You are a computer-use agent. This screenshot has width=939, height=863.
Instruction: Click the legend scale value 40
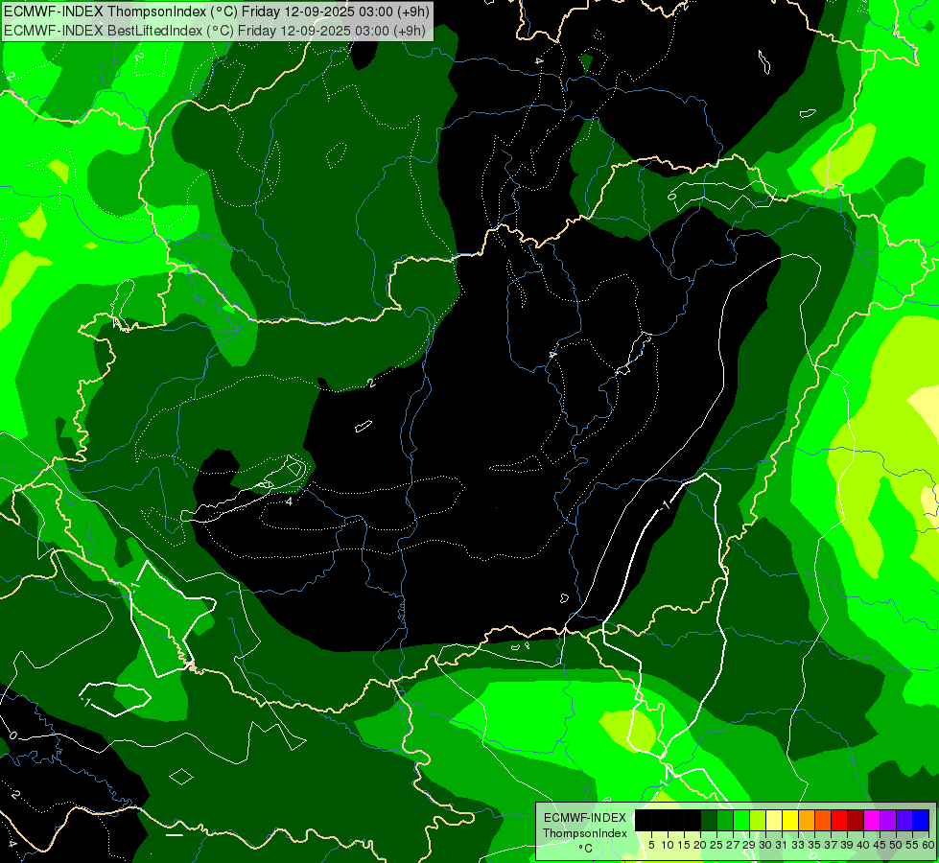click(863, 845)
